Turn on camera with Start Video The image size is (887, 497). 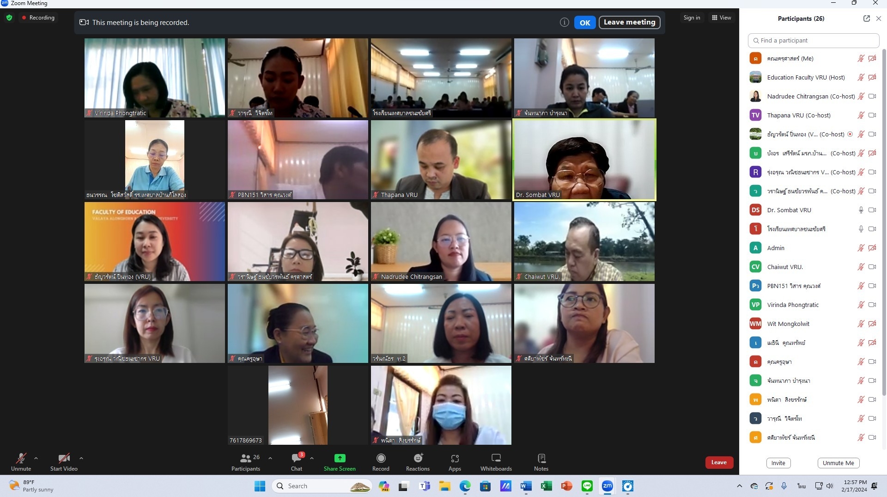coord(64,458)
